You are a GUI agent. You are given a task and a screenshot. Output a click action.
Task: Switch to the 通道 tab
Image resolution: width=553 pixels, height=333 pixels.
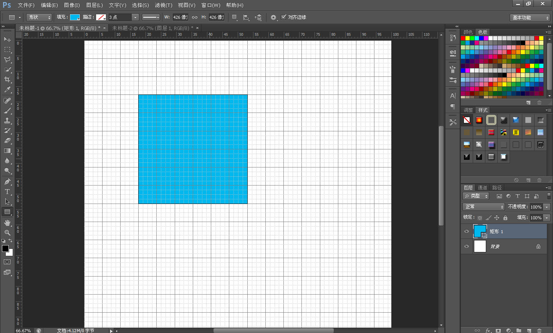(482, 188)
